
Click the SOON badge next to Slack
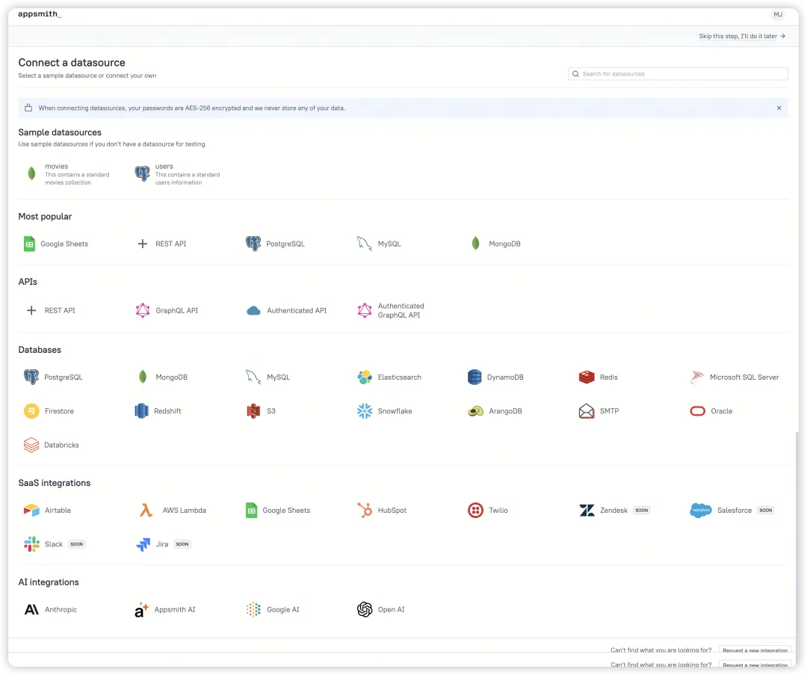tap(77, 544)
